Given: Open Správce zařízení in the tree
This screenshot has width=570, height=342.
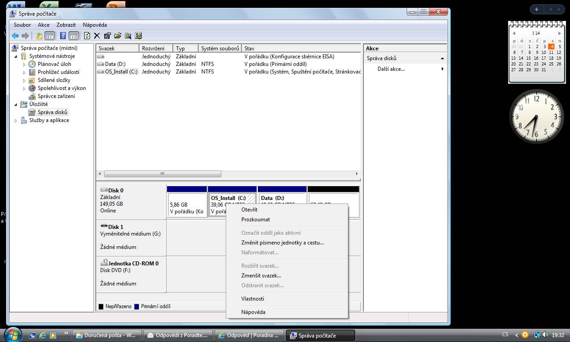Looking at the screenshot, I should pos(56,96).
